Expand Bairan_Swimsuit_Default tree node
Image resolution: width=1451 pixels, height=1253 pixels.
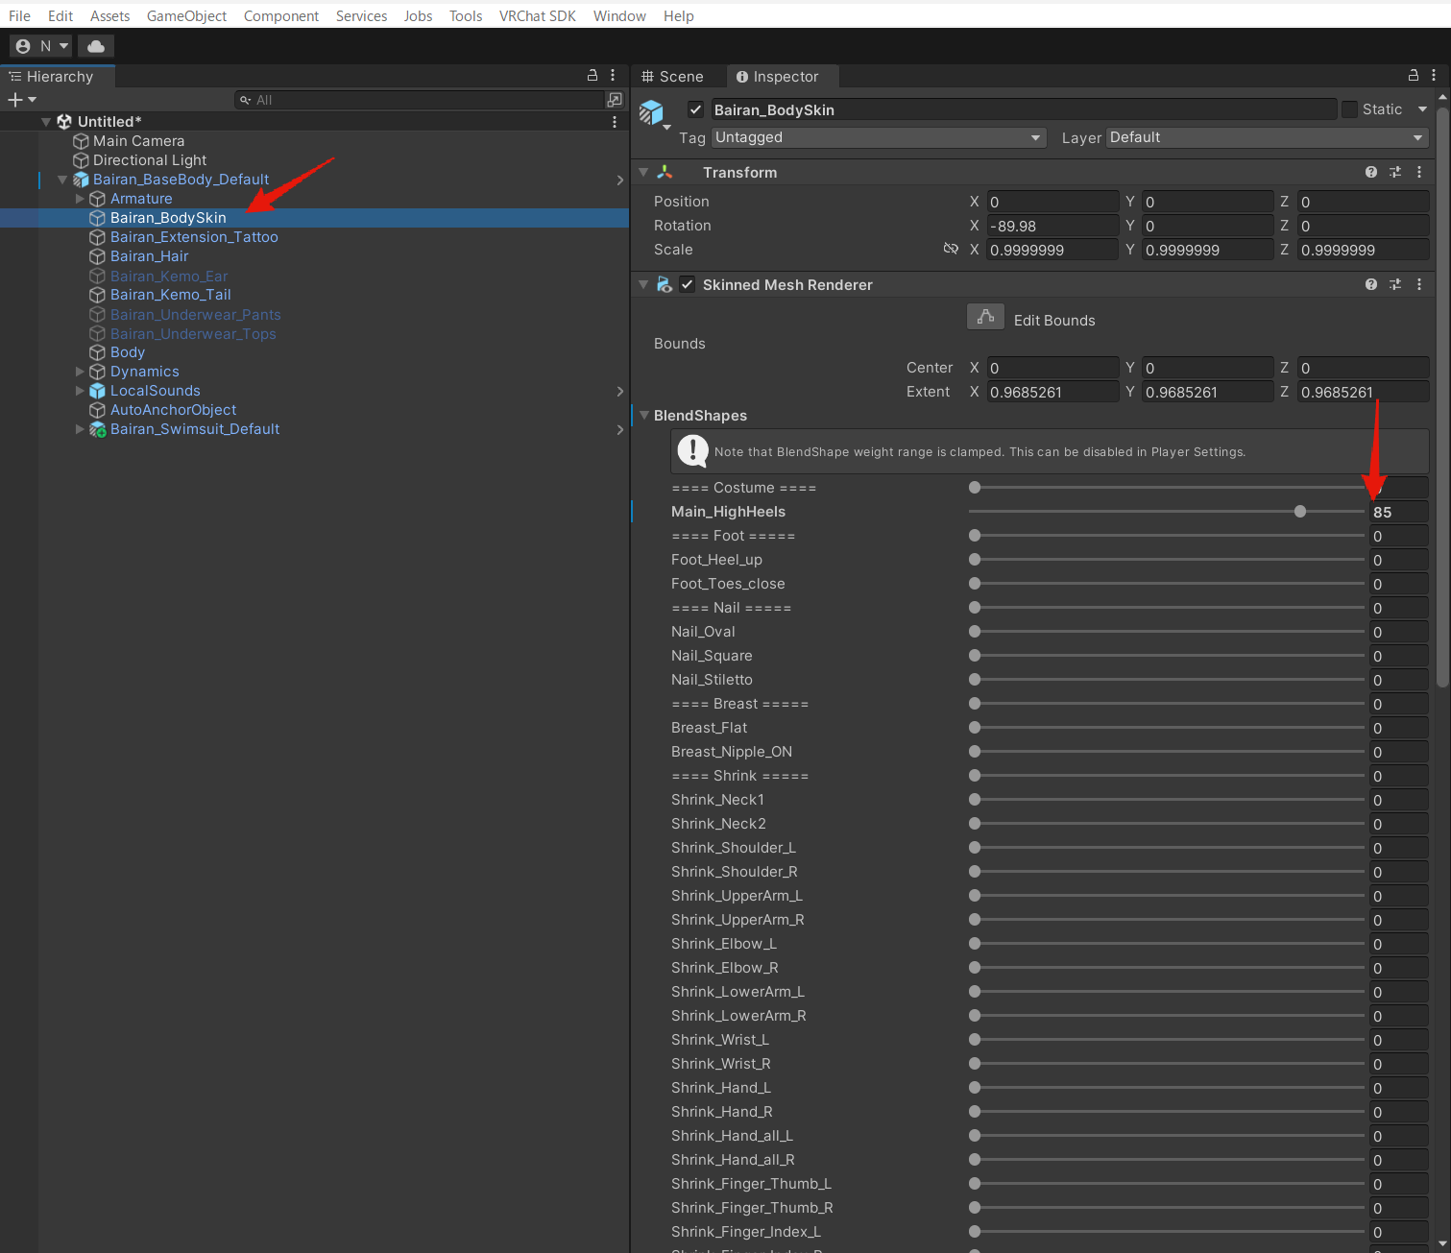click(80, 429)
